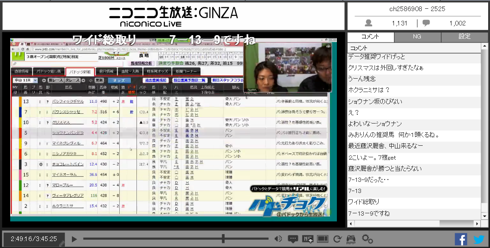Screen dimensions: 490x248
Task: Click the 次レース button
Action: click(72, 81)
